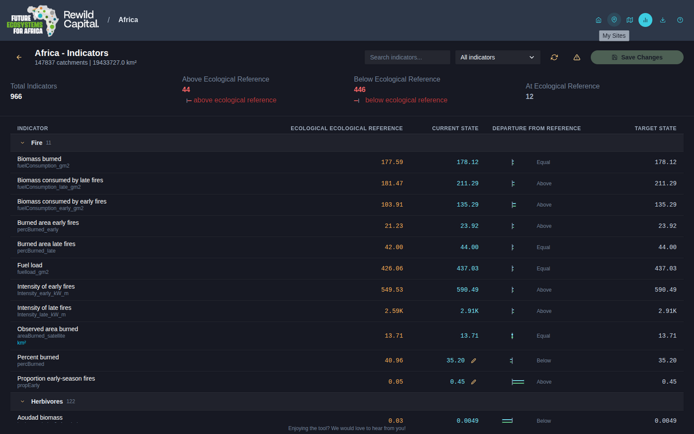Viewport: 694px width, 434px height.
Task: Click Fuel load target state 437.03
Action: coord(665,269)
